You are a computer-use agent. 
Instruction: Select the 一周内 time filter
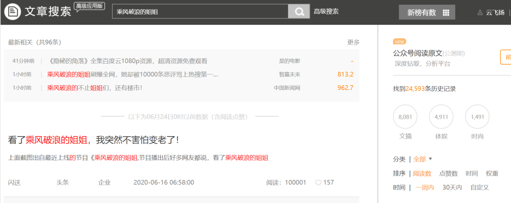[424, 187]
